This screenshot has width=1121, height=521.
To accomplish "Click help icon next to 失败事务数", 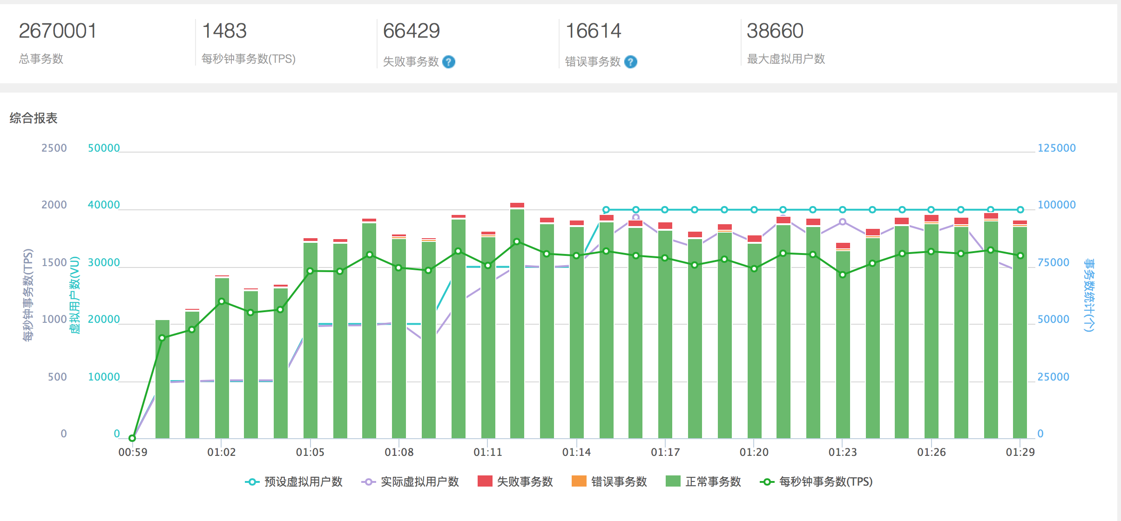I will [x=449, y=62].
